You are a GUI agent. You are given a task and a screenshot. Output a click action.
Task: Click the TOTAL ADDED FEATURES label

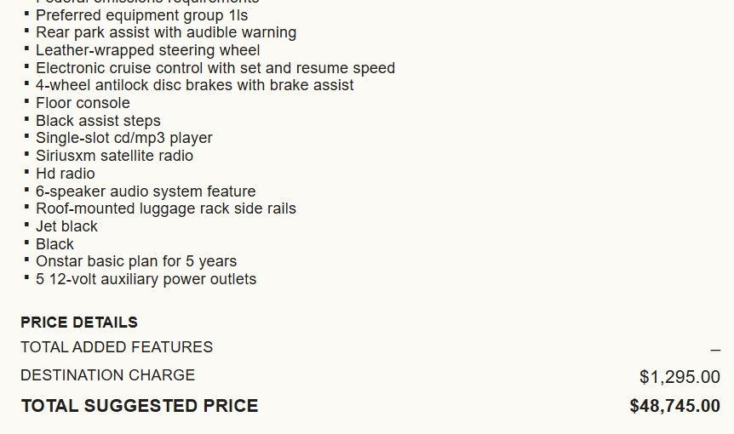tap(117, 347)
